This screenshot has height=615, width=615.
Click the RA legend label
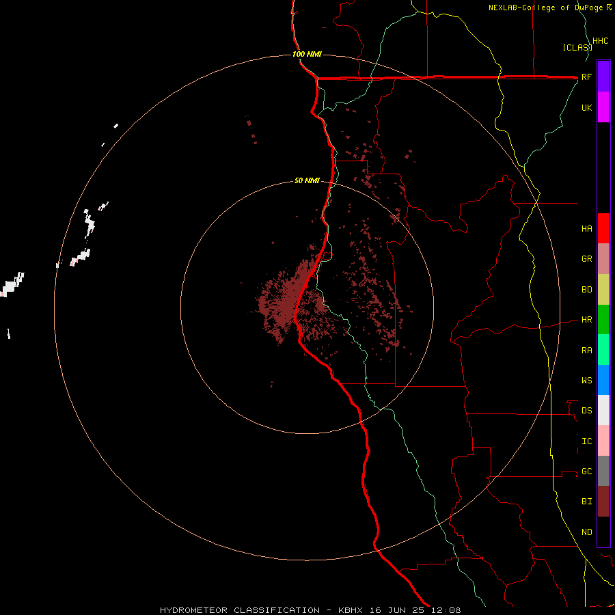(x=586, y=351)
